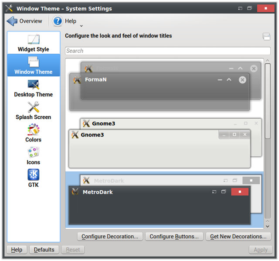The image size is (279, 261).
Task: Focus the Search field
Action: pos(167,51)
